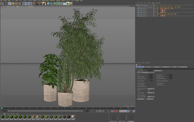Open the Window menu
Viewport: 194px width, 122px height.
pyautogui.click(x=77, y=1)
